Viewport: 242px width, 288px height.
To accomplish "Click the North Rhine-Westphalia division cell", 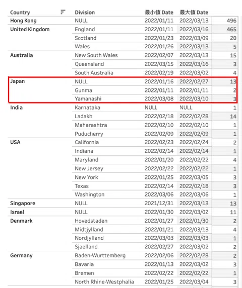I will 104,282.
